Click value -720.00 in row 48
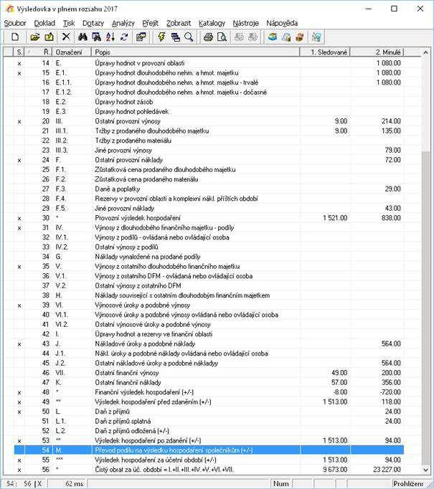Viewport: 434px width, 489px height. pyautogui.click(x=391, y=392)
